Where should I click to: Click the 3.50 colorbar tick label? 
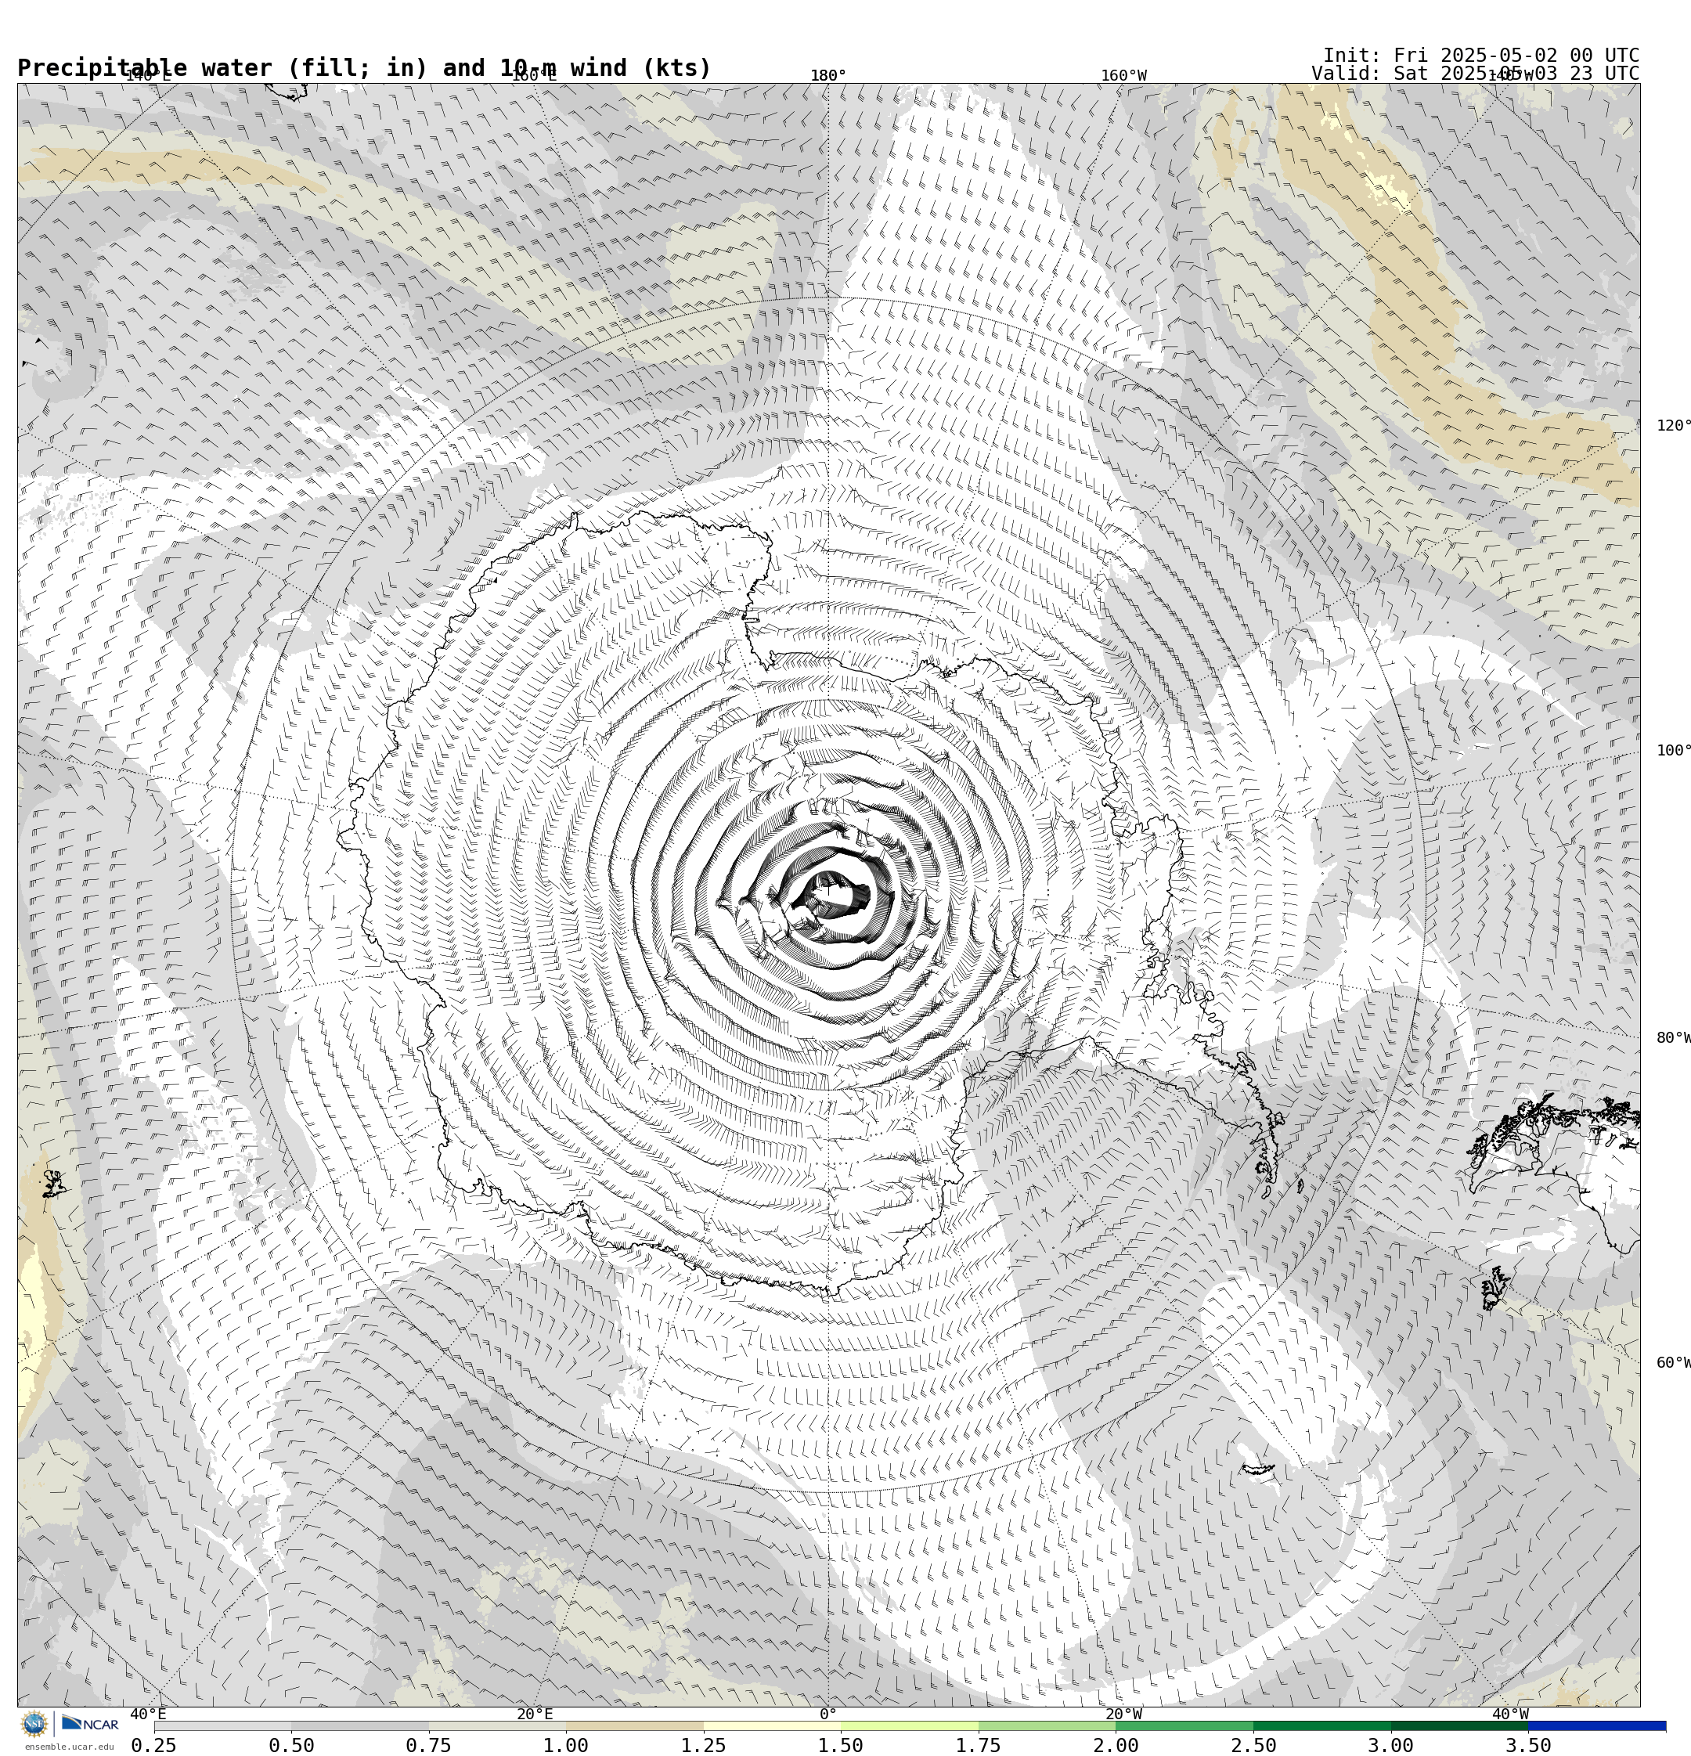(x=1528, y=1745)
